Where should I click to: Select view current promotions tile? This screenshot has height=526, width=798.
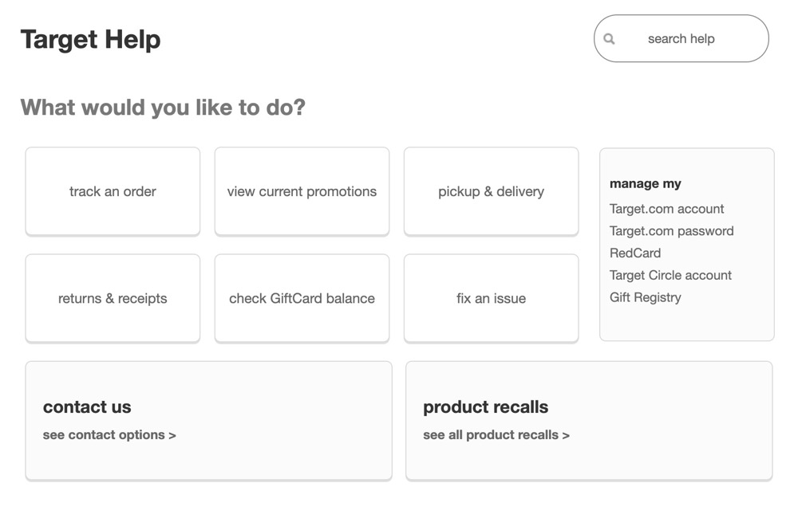point(302,191)
